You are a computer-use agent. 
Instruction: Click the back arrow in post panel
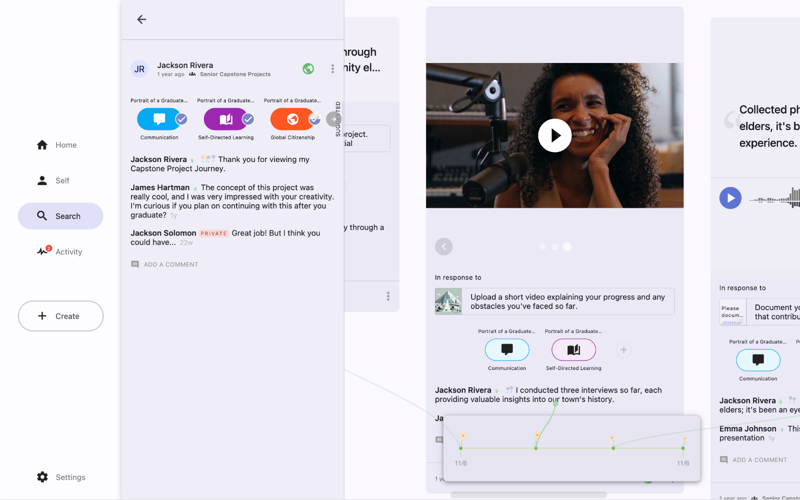(x=141, y=19)
